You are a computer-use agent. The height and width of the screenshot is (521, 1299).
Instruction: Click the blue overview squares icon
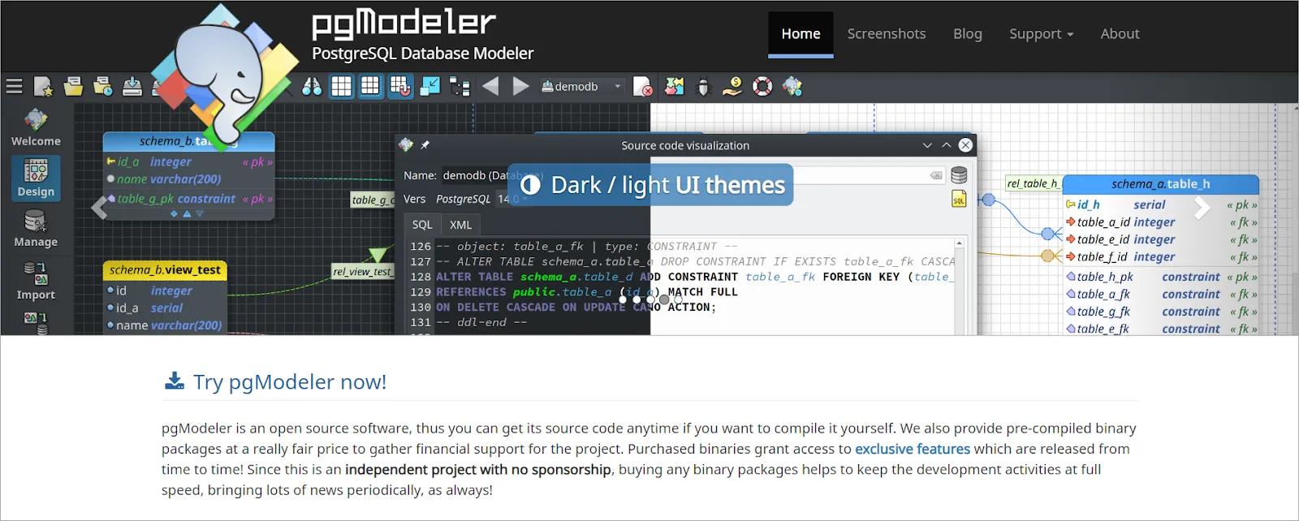(430, 86)
